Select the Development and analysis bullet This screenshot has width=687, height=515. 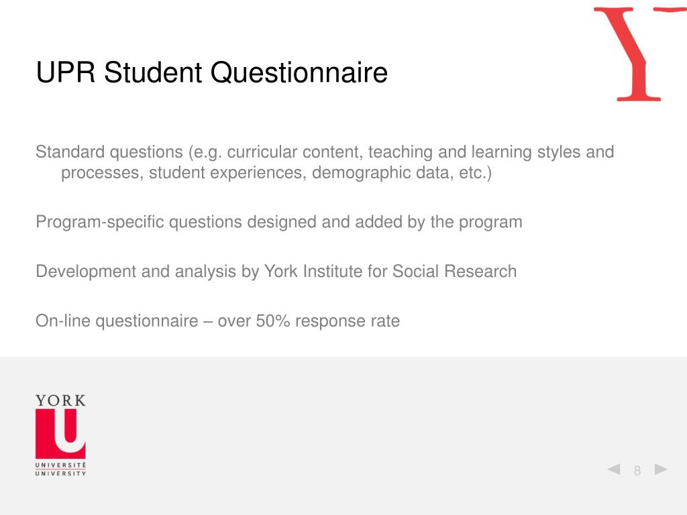(x=276, y=272)
